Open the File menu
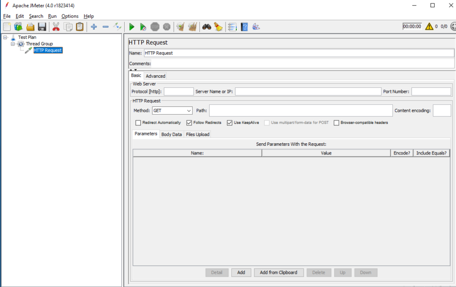 (x=7, y=17)
